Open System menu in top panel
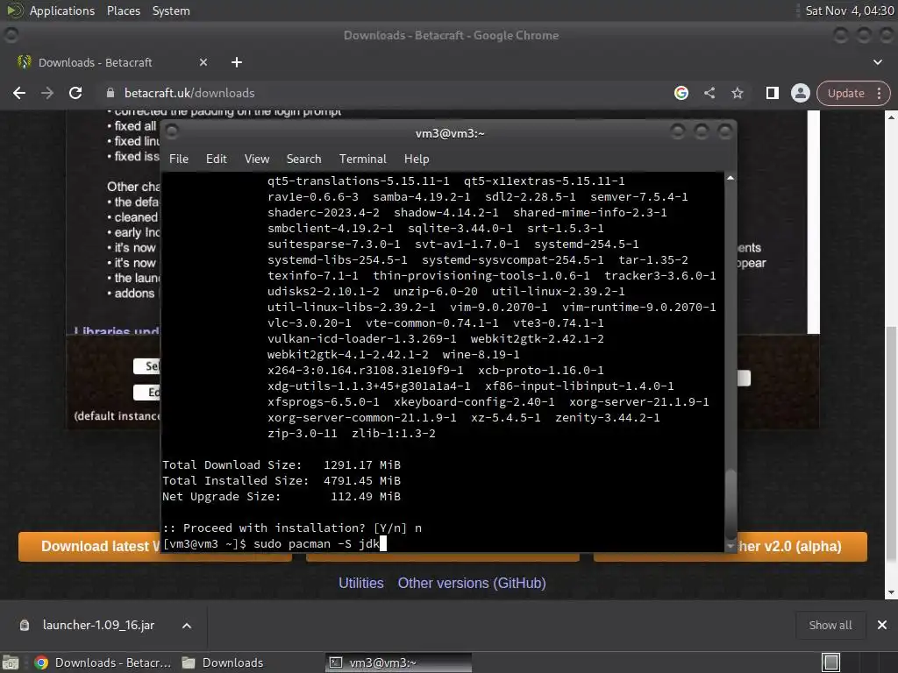The image size is (898, 673). [171, 11]
